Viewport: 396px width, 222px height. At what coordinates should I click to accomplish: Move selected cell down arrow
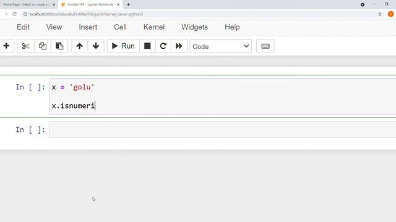pos(96,46)
